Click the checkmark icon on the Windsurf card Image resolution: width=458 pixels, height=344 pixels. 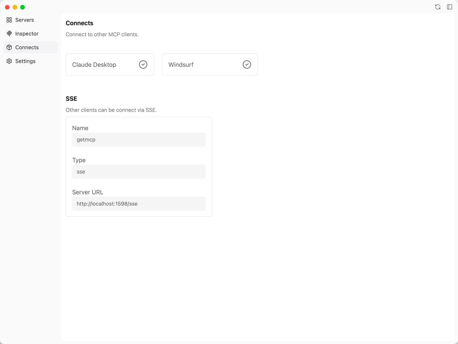click(x=247, y=65)
